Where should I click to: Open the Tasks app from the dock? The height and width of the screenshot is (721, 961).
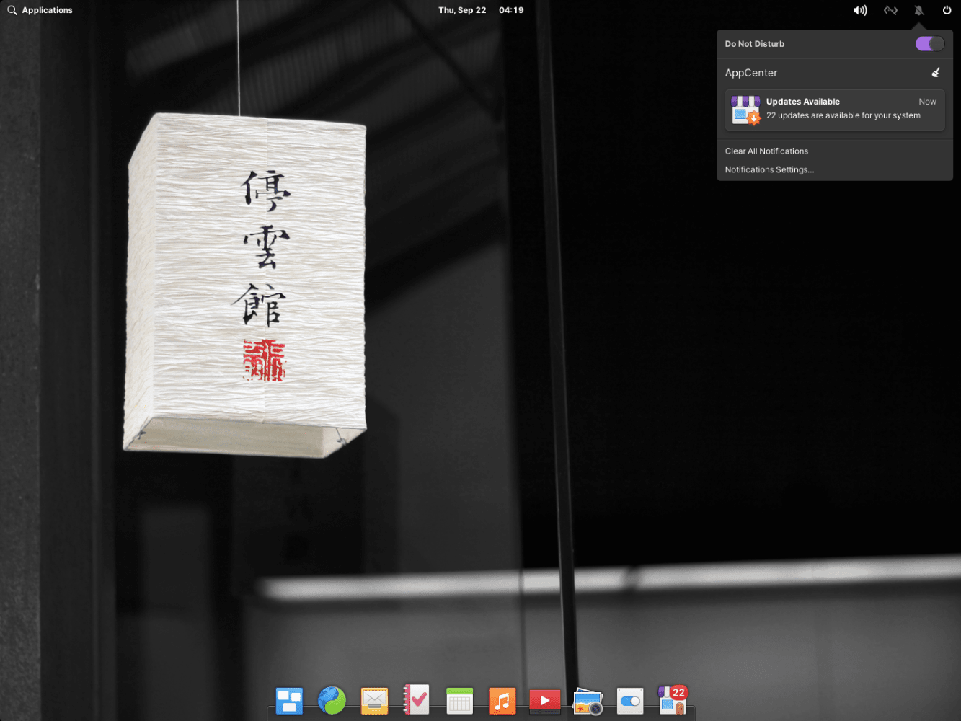417,700
